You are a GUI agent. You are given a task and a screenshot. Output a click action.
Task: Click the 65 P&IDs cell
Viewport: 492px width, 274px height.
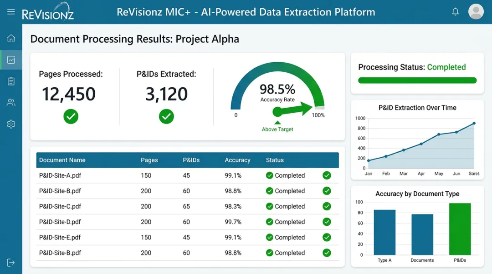(x=186, y=206)
